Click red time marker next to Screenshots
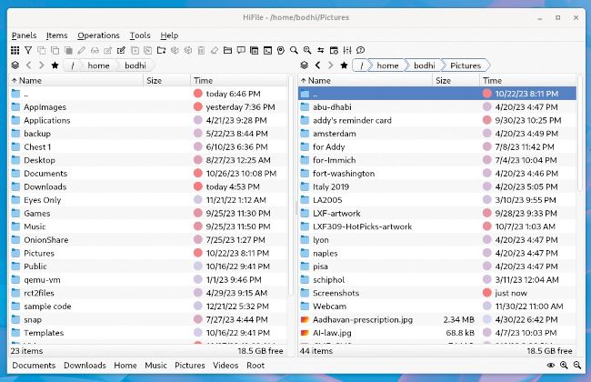Viewport: 591px width, 382px height. pyautogui.click(x=487, y=293)
